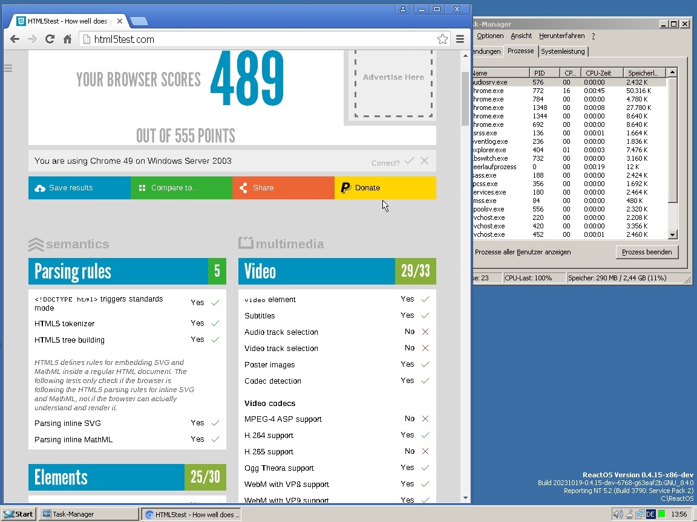Open Task Manager's ? help menu
Viewport: 697px width, 522px height.
point(593,36)
